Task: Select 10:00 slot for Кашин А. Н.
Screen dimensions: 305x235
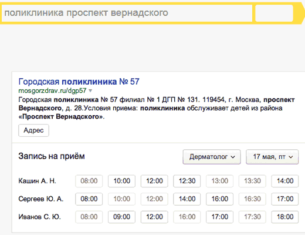Action: [x=121, y=181]
